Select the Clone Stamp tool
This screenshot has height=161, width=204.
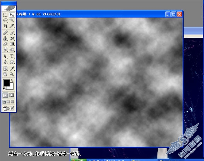(5, 38)
